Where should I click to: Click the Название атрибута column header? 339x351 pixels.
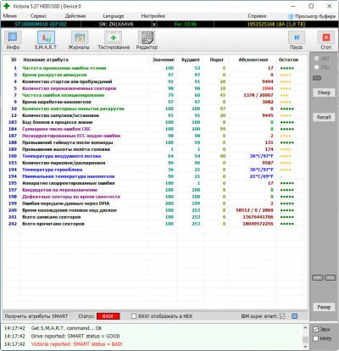(x=46, y=59)
